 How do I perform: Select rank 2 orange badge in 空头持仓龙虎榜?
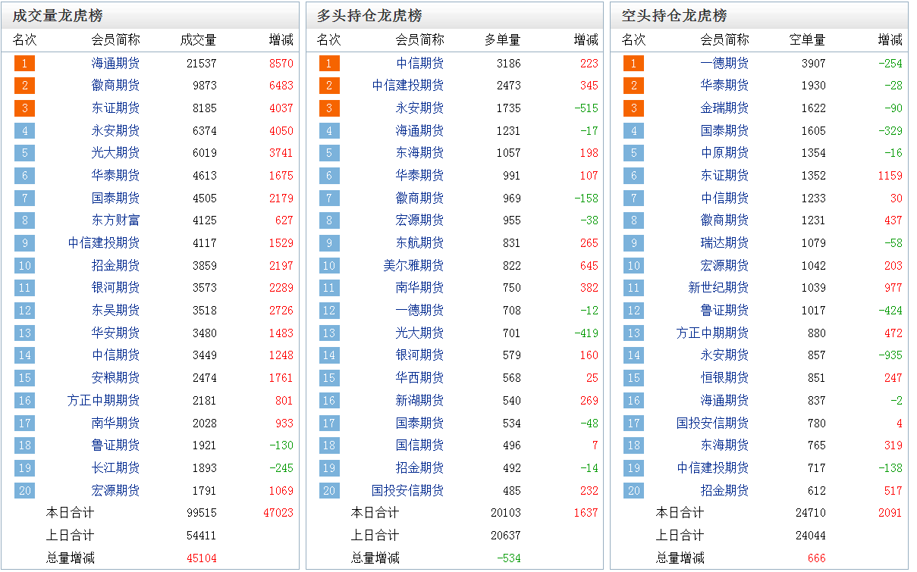point(634,86)
